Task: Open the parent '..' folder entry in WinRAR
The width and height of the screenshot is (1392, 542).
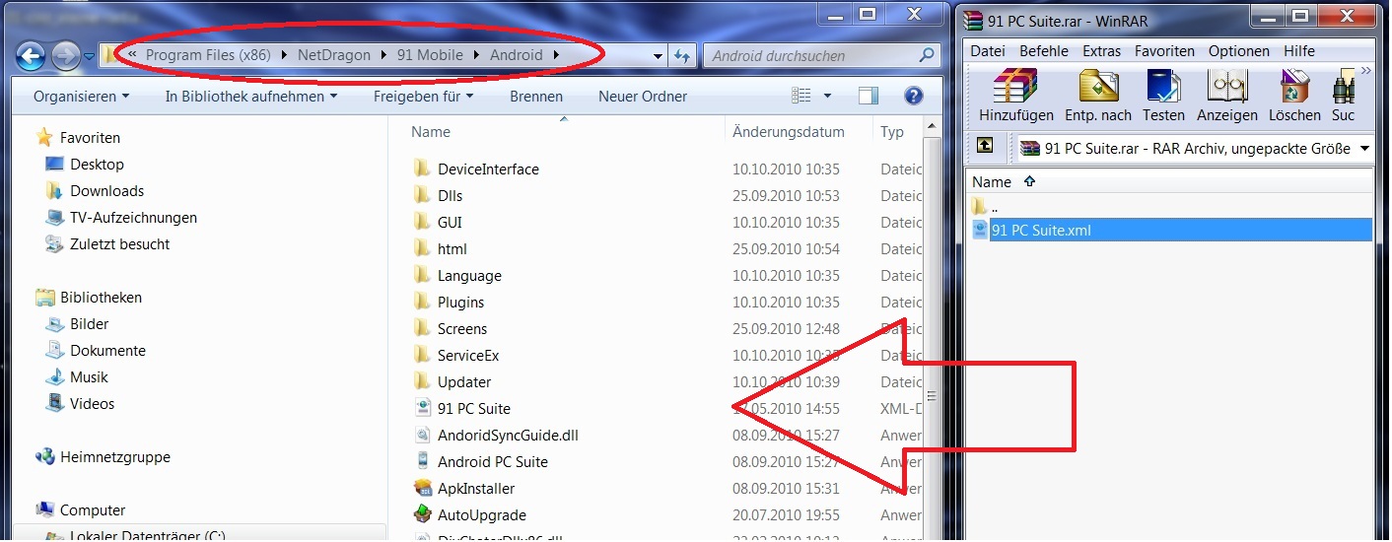Action: coord(986,207)
